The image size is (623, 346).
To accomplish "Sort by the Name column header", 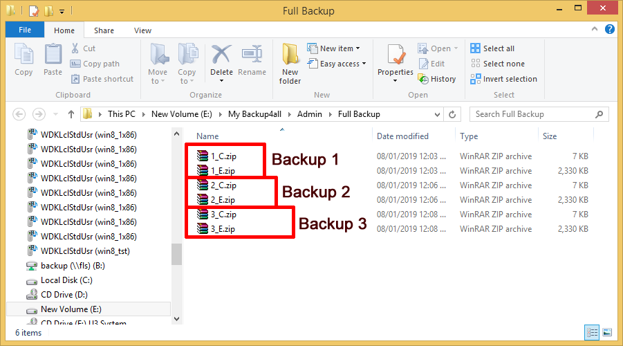I will (x=207, y=136).
